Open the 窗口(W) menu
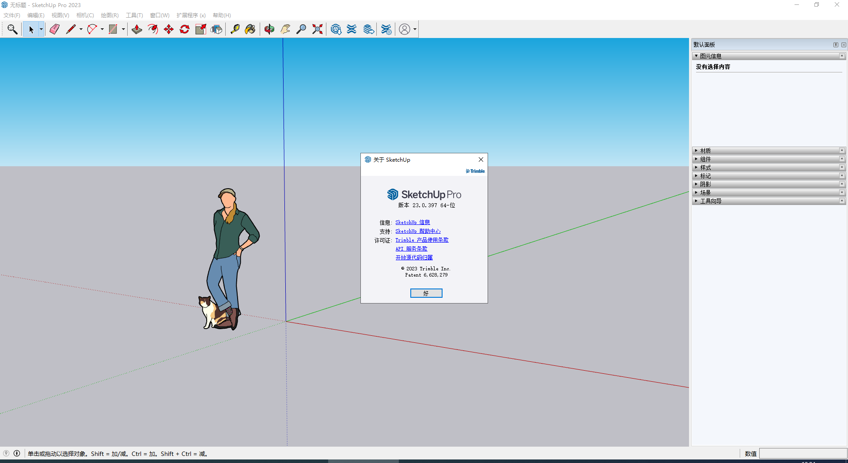The height and width of the screenshot is (463, 848). [x=159, y=15]
